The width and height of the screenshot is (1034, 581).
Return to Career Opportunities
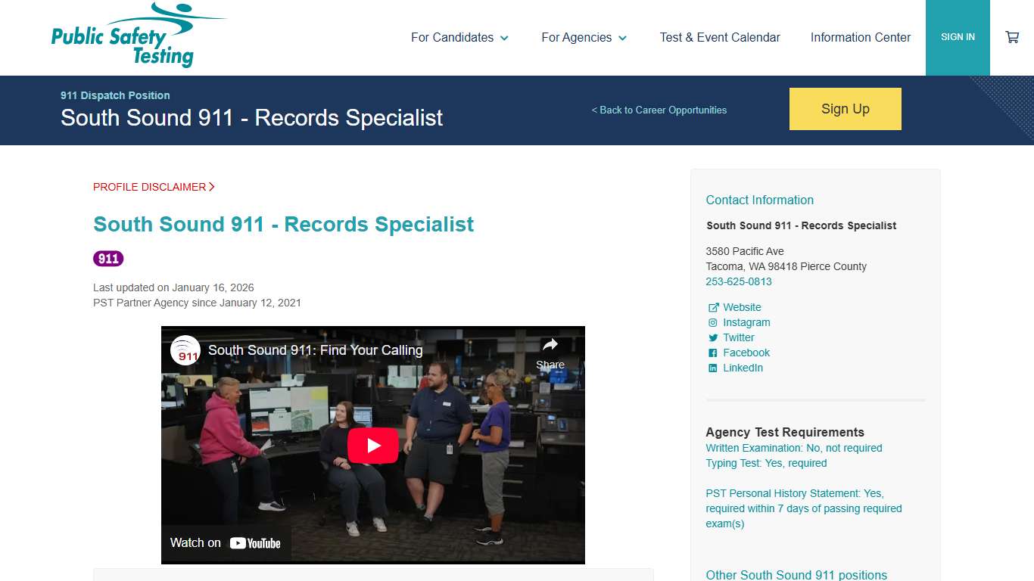tap(659, 110)
